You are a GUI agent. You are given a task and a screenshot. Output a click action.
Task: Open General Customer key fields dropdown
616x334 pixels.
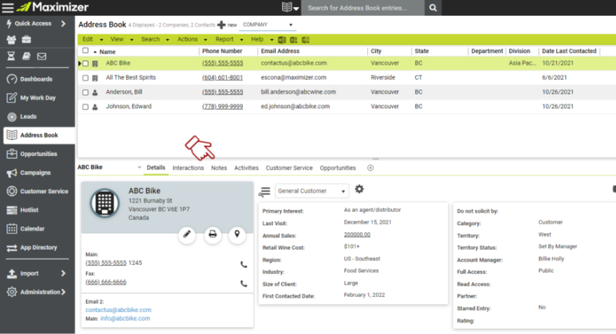[x=312, y=191]
